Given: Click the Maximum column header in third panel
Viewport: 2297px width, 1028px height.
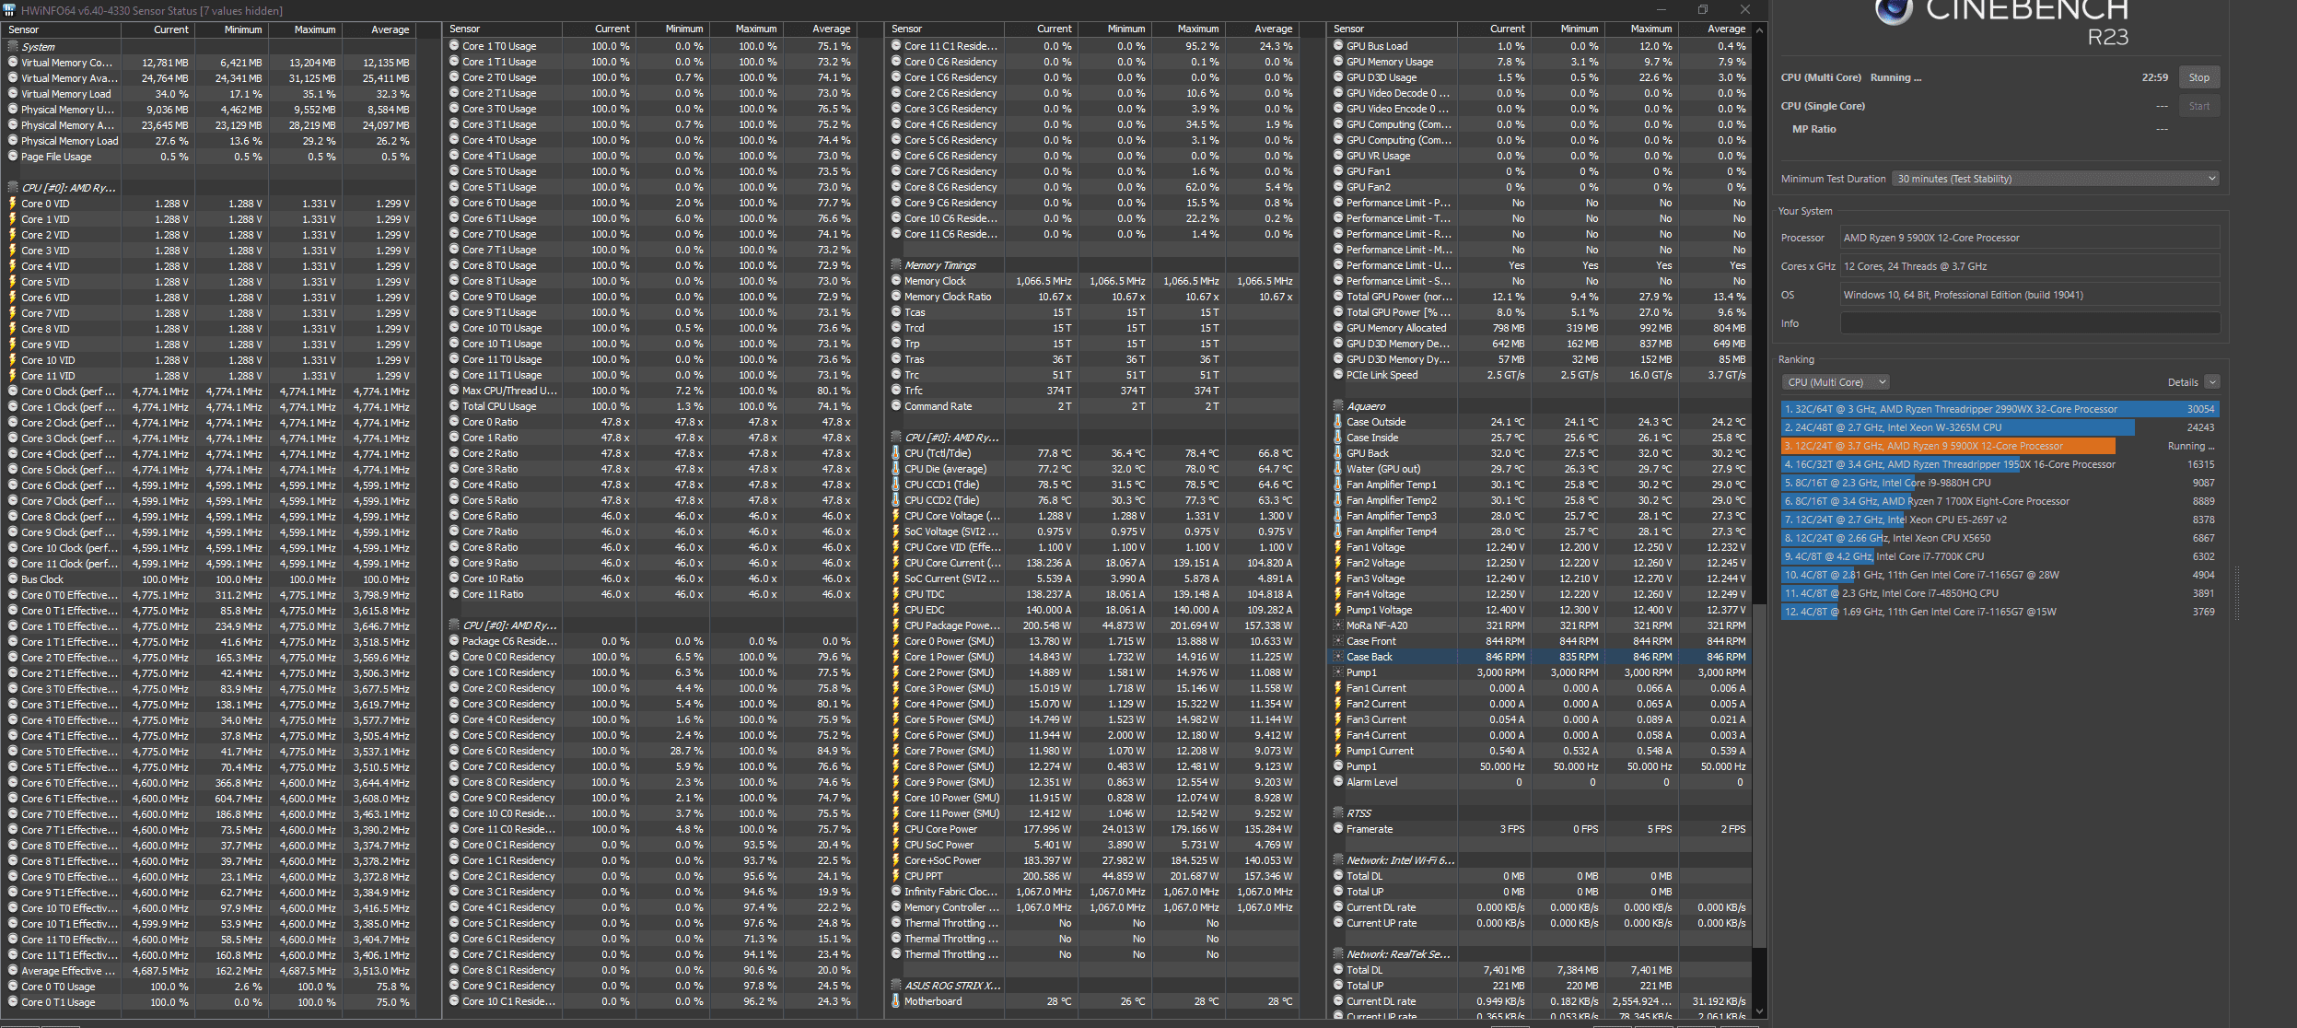Looking at the screenshot, I should pyautogui.click(x=1188, y=29).
